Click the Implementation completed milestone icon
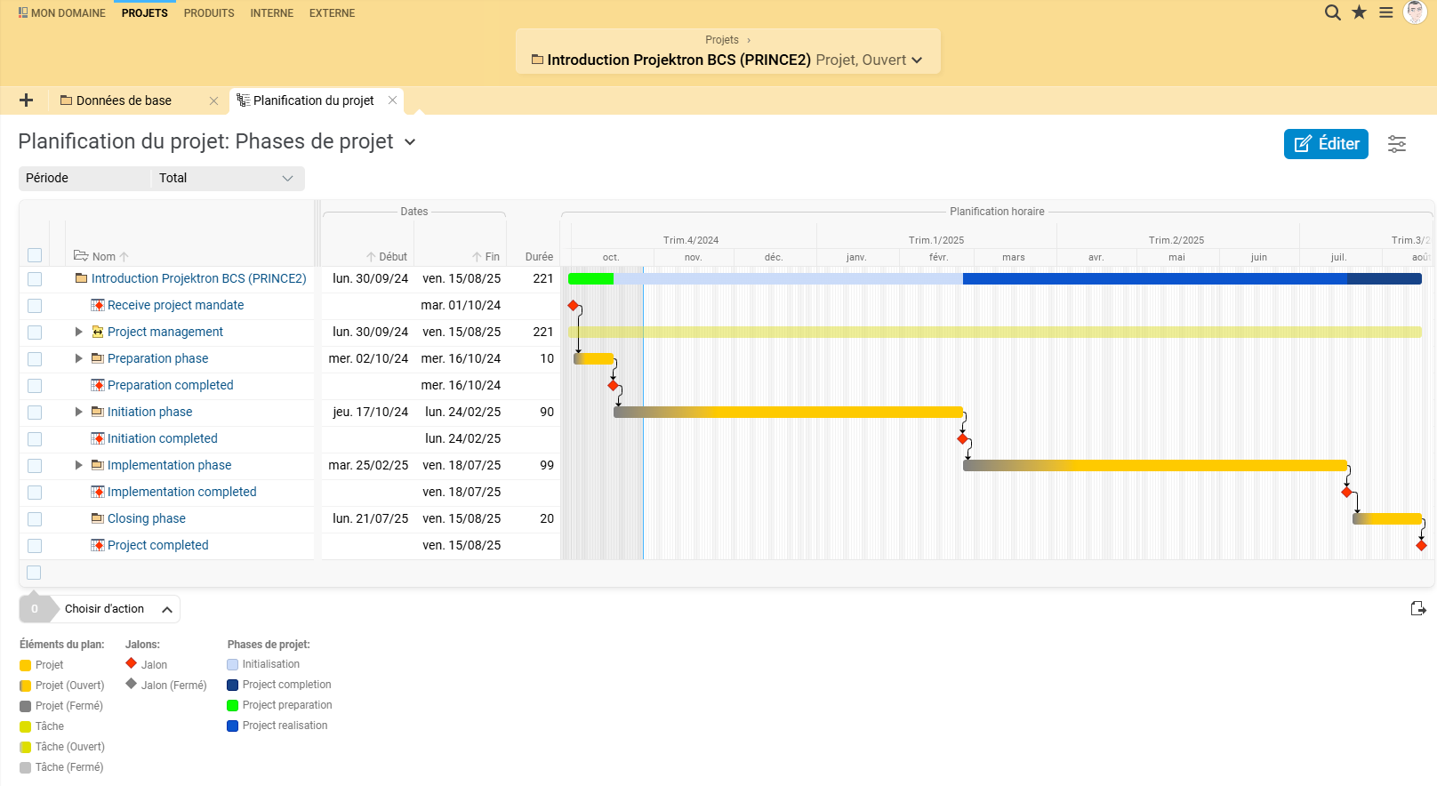 coord(98,492)
